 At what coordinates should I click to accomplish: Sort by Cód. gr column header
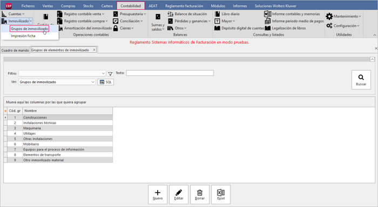tap(15, 111)
